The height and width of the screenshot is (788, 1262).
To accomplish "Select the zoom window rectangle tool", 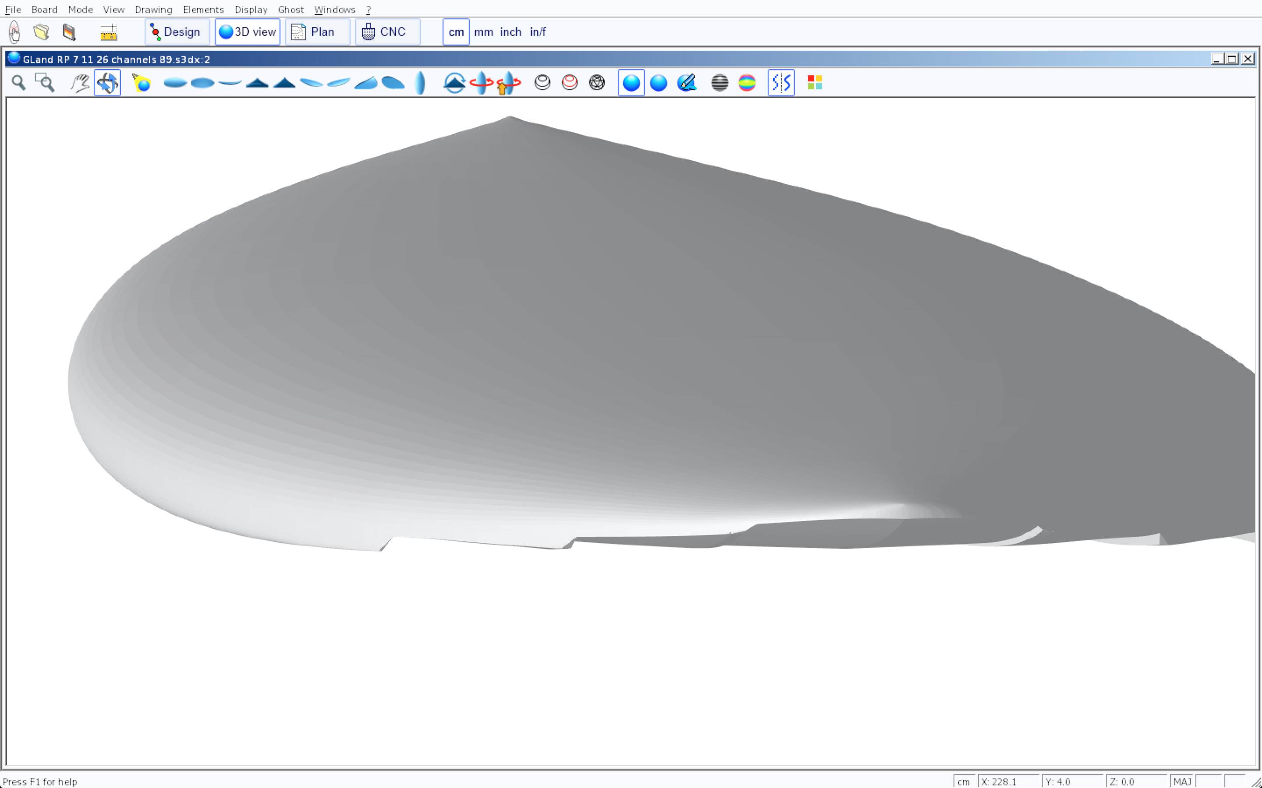I will click(45, 83).
